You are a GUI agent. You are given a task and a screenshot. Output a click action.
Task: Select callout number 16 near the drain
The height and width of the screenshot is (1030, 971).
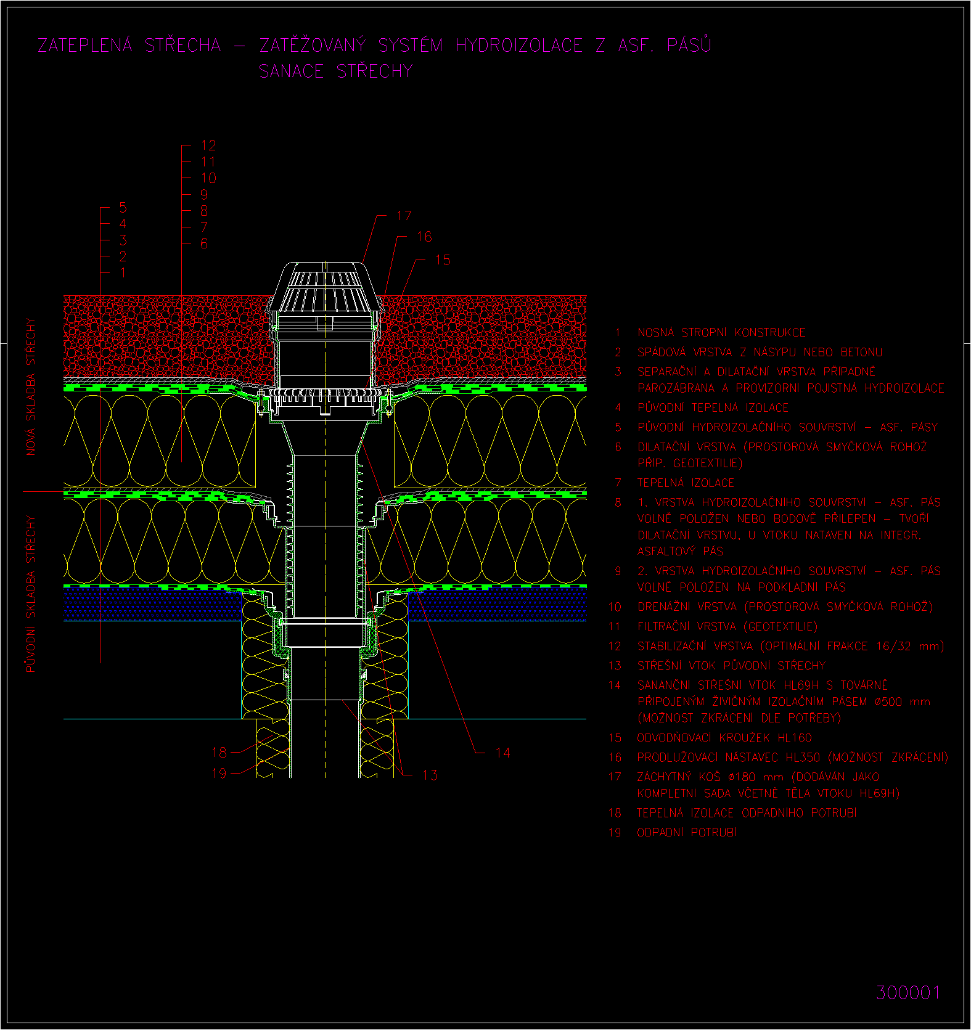[424, 237]
